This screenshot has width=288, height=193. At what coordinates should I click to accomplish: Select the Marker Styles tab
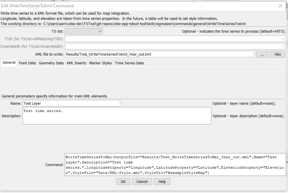(x=100, y=63)
